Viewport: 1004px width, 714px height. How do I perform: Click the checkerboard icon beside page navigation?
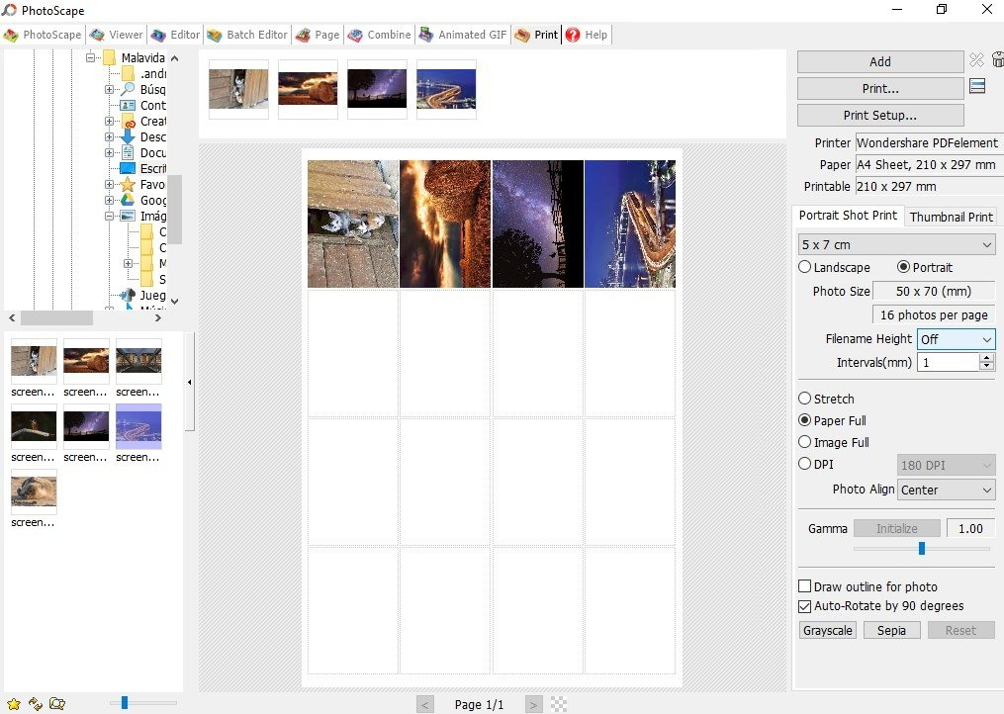click(559, 704)
